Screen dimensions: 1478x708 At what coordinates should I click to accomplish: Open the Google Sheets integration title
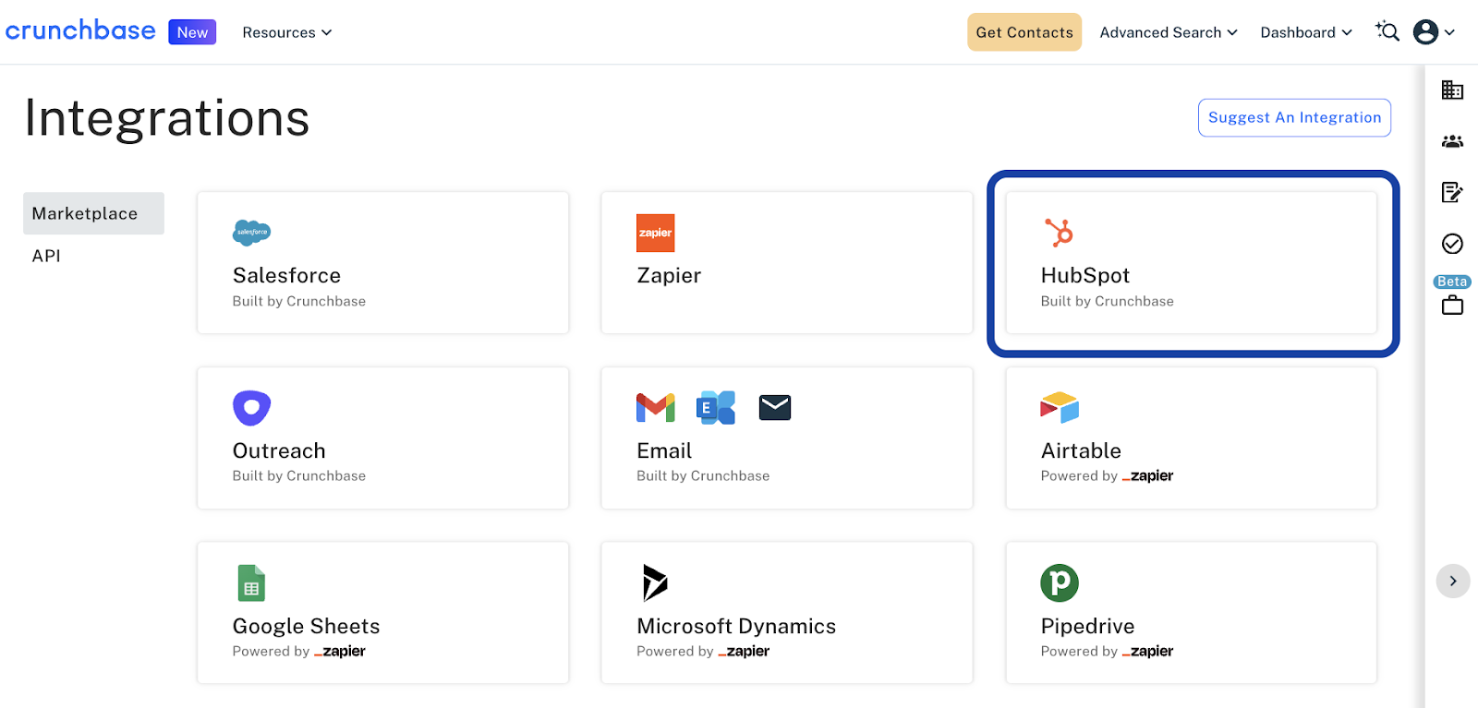[x=306, y=626]
